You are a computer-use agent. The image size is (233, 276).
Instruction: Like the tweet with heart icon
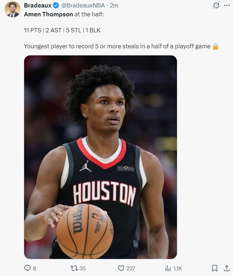pyautogui.click(x=121, y=268)
